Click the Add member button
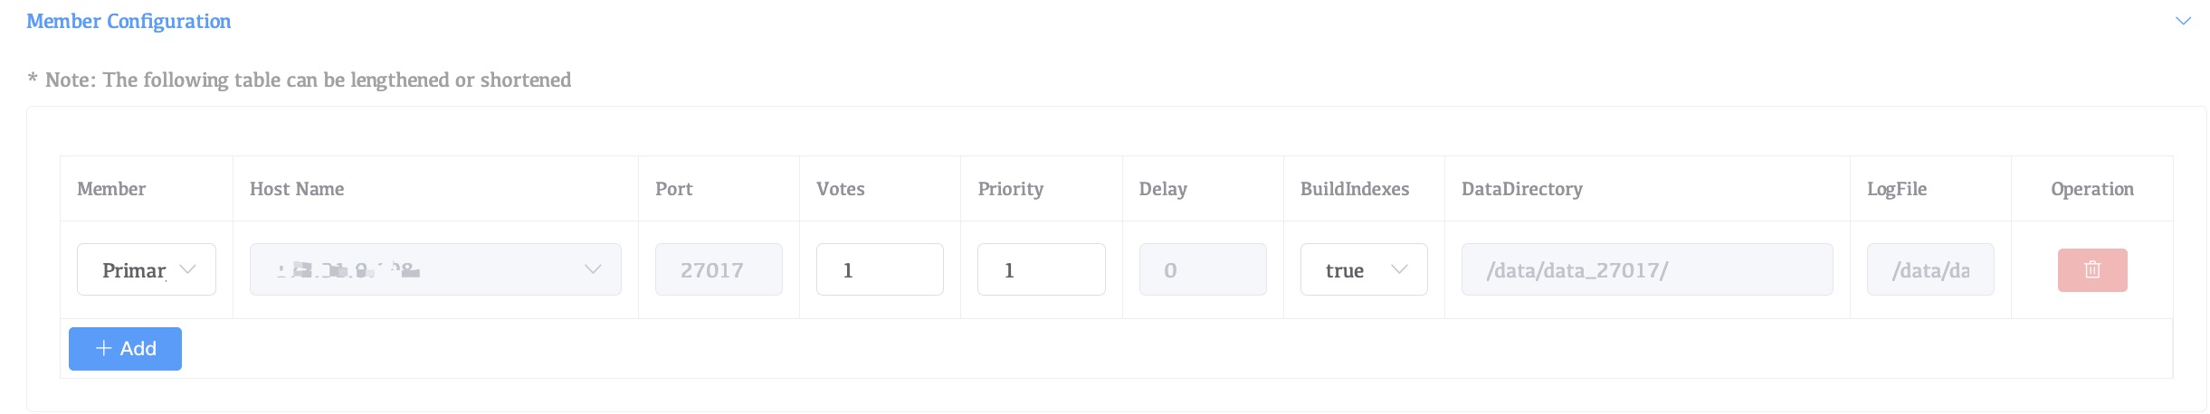Screen dimensions: 2210x414 (x=125, y=349)
